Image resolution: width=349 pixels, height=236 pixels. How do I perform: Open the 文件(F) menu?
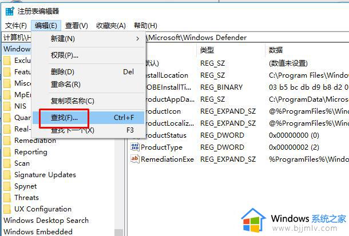[x=16, y=26]
